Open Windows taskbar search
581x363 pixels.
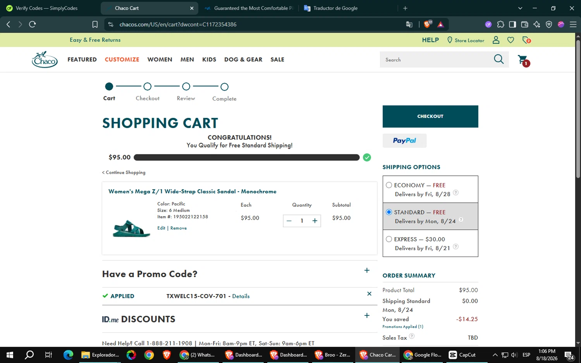pyautogui.click(x=29, y=355)
